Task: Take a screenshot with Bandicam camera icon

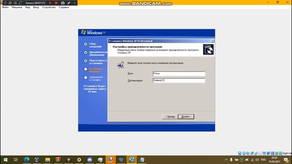Action: (63, 3)
